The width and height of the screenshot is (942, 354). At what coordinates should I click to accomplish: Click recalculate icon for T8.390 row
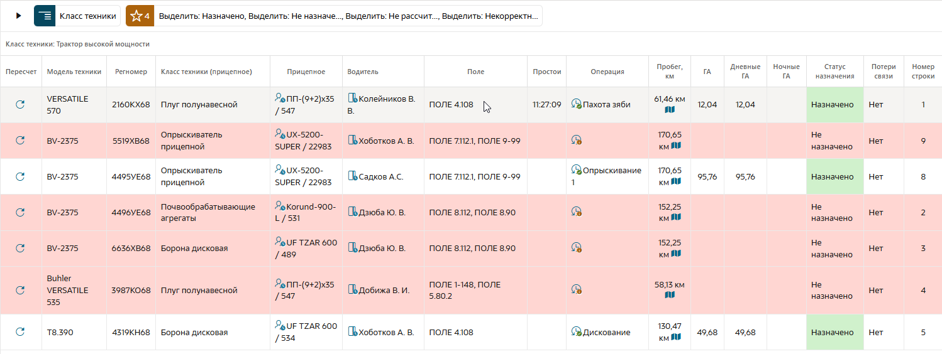click(20, 332)
